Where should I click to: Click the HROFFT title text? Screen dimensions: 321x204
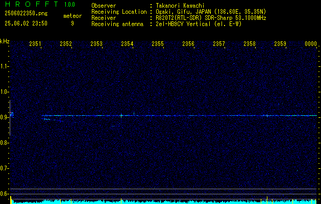(32, 4)
